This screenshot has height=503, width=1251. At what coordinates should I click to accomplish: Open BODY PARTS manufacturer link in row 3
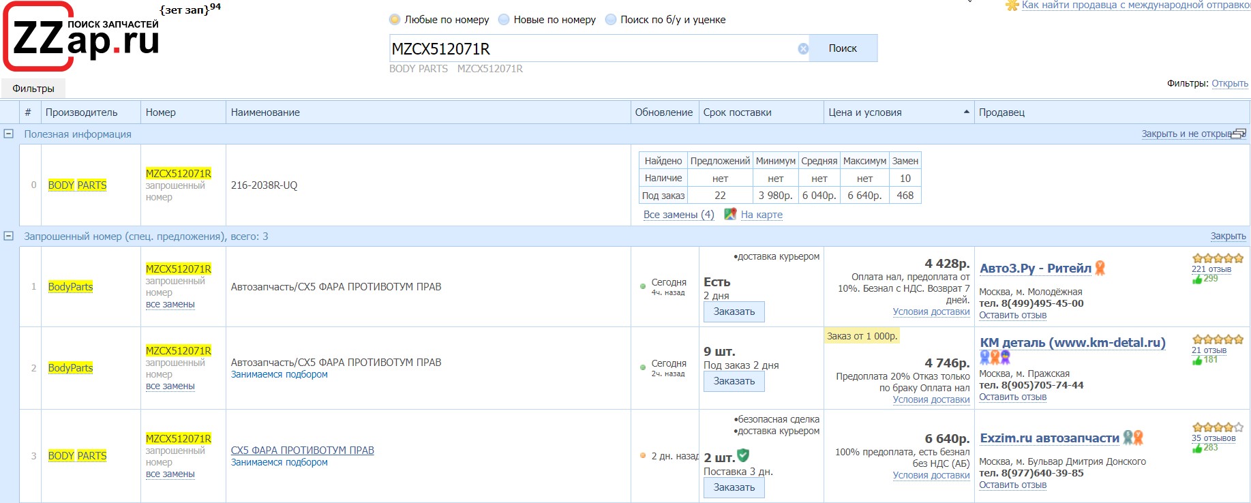[x=77, y=455]
